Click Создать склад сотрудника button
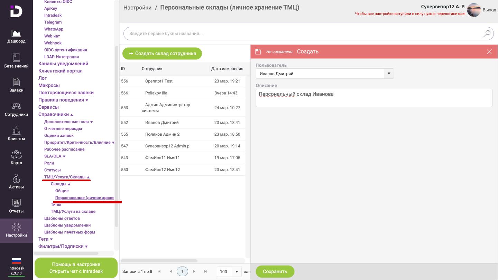 click(x=162, y=54)
